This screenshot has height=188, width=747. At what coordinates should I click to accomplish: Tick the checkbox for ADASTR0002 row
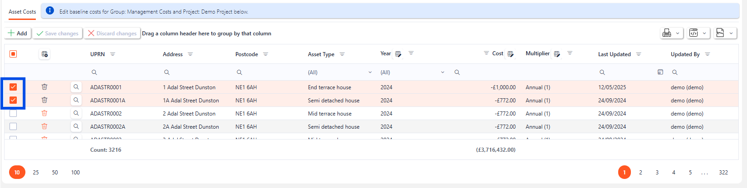pos(13,113)
